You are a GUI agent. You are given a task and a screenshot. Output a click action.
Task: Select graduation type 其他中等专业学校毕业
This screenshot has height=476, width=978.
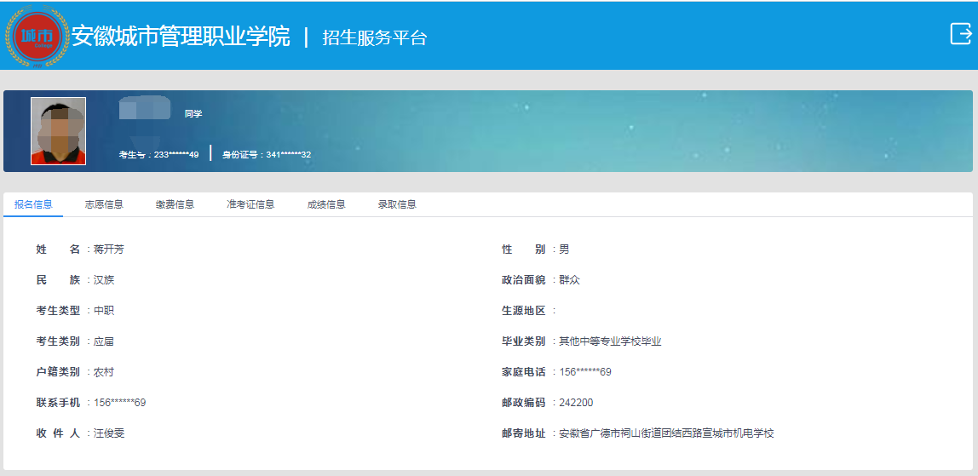[x=610, y=341]
